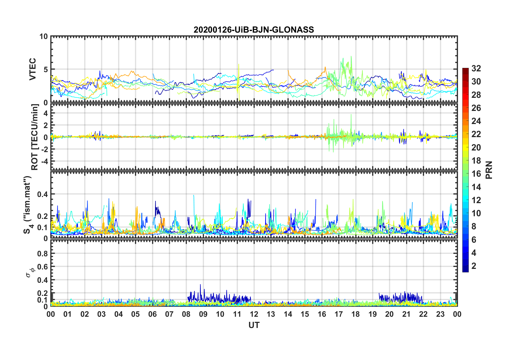The width and height of the screenshot is (508, 340).
Task: Click dark blue bottom of PRN colorbar
Action: [465, 269]
